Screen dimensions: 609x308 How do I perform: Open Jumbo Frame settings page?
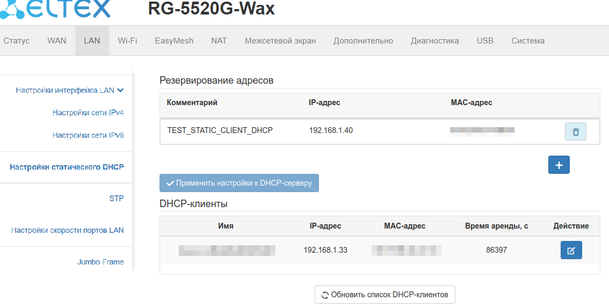click(x=100, y=262)
